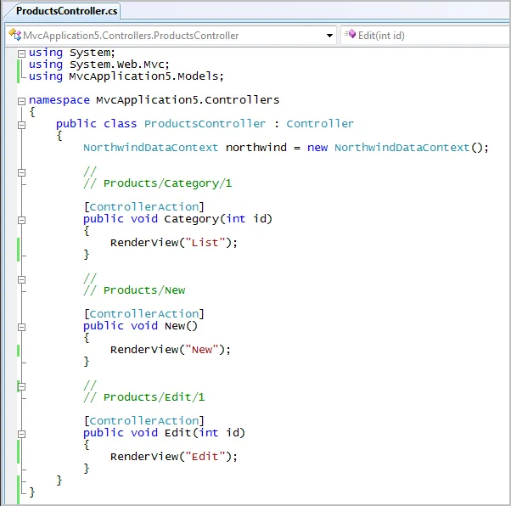Collapse the ProductsController class outline

click(x=21, y=124)
